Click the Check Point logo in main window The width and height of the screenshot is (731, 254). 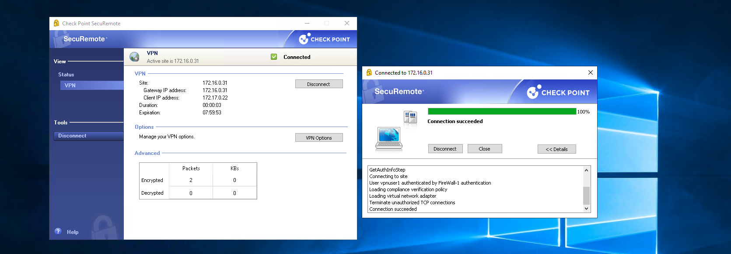324,39
